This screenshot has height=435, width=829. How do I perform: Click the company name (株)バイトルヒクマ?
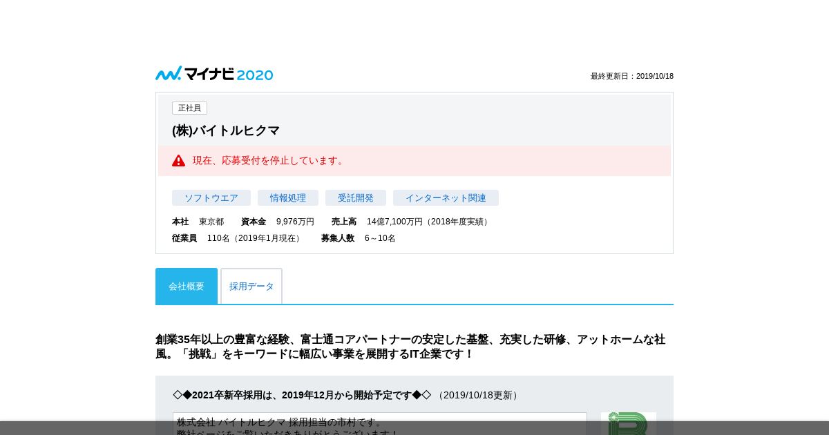(226, 130)
